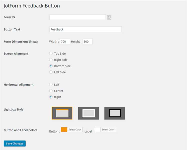Image resolution: width=187 pixels, height=150 pixels.
Task: Click the JotForm Feedback Button heading
Action: (x=32, y=6)
